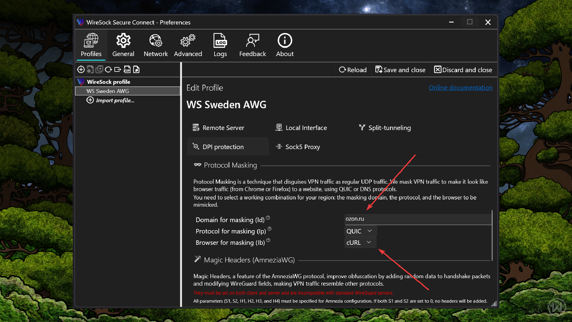Click the duplicate profile icon
The height and width of the screenshot is (322, 572).
[x=99, y=69]
